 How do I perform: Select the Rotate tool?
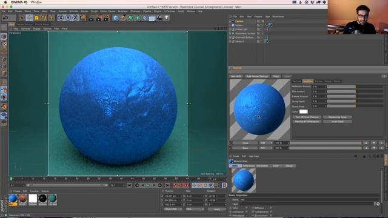pyautogui.click(x=44, y=18)
